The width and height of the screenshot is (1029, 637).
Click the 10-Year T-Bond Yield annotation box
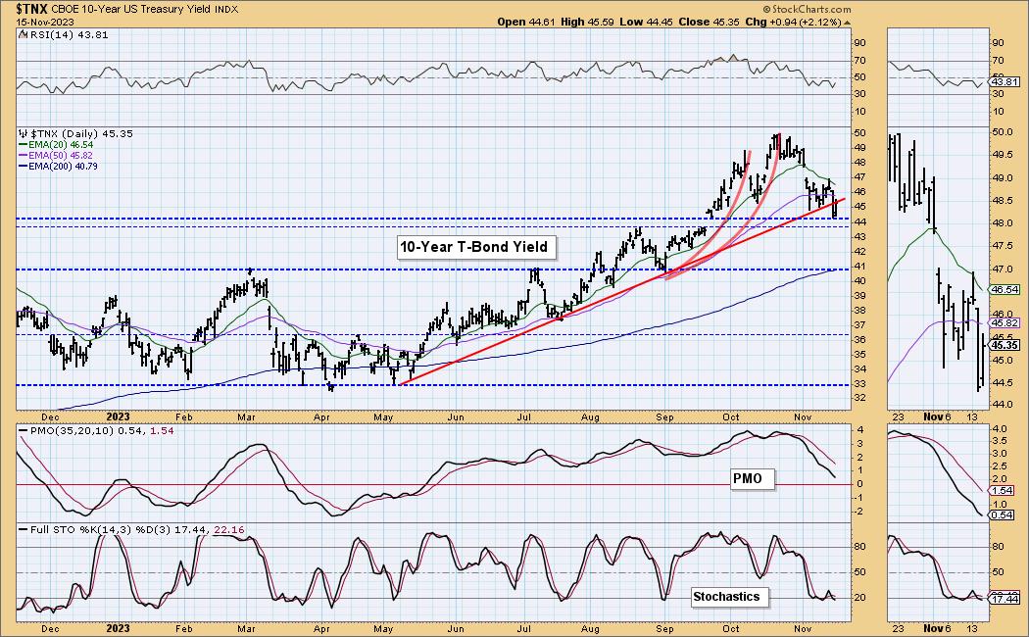[476, 247]
